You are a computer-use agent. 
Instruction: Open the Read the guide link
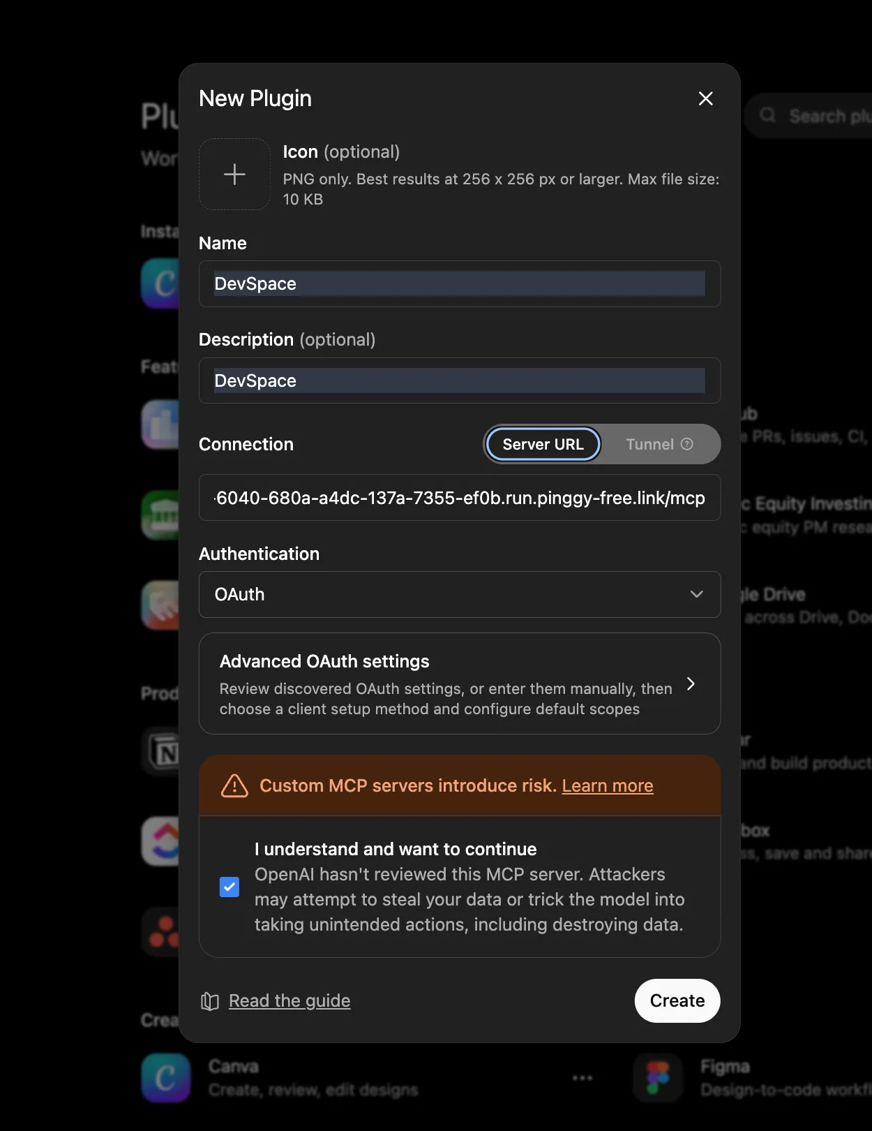[290, 1000]
